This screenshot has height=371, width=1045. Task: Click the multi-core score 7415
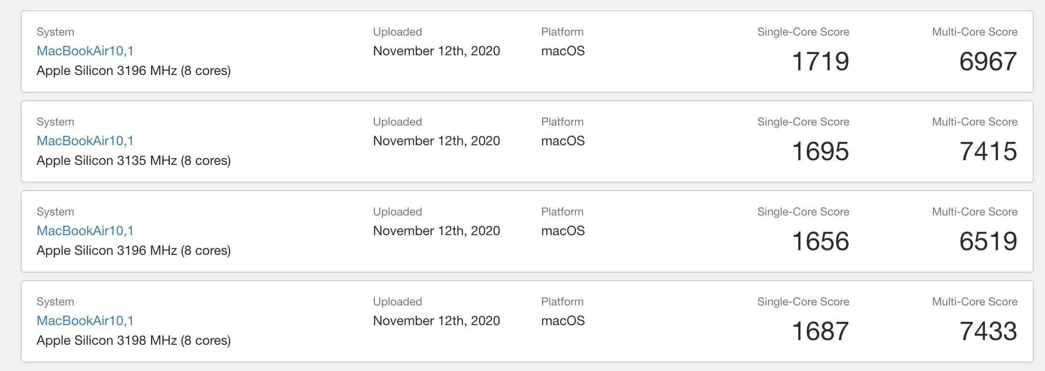pyautogui.click(x=988, y=151)
